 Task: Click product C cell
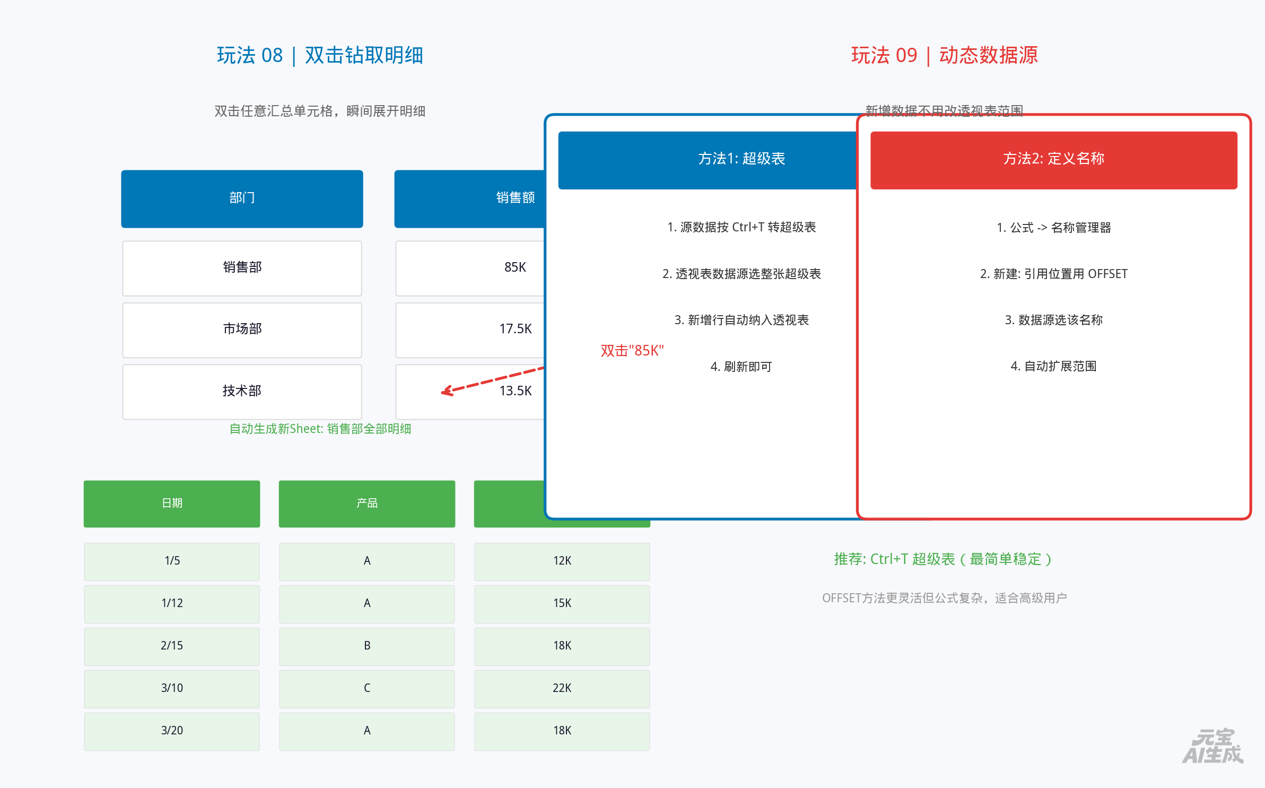(x=367, y=689)
